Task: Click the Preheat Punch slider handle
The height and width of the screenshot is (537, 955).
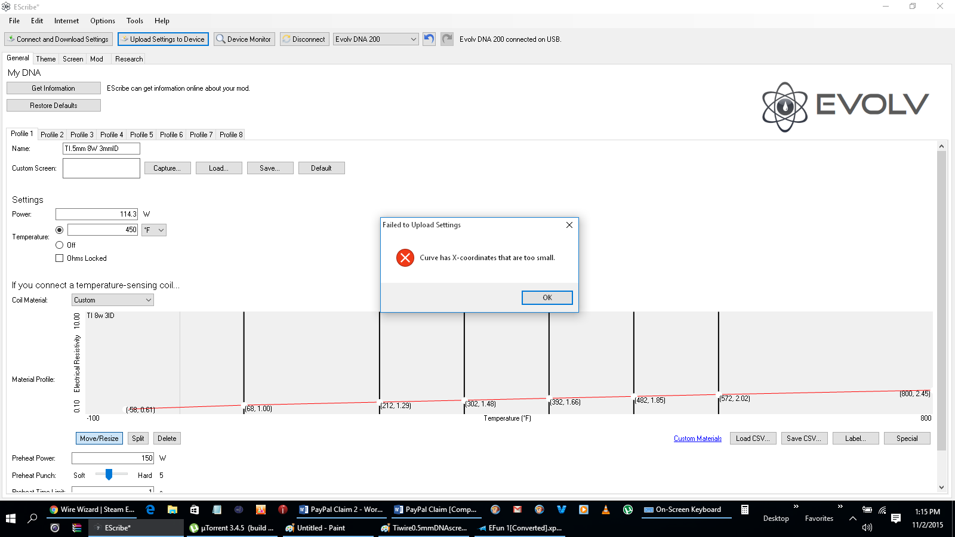Action: click(x=109, y=474)
